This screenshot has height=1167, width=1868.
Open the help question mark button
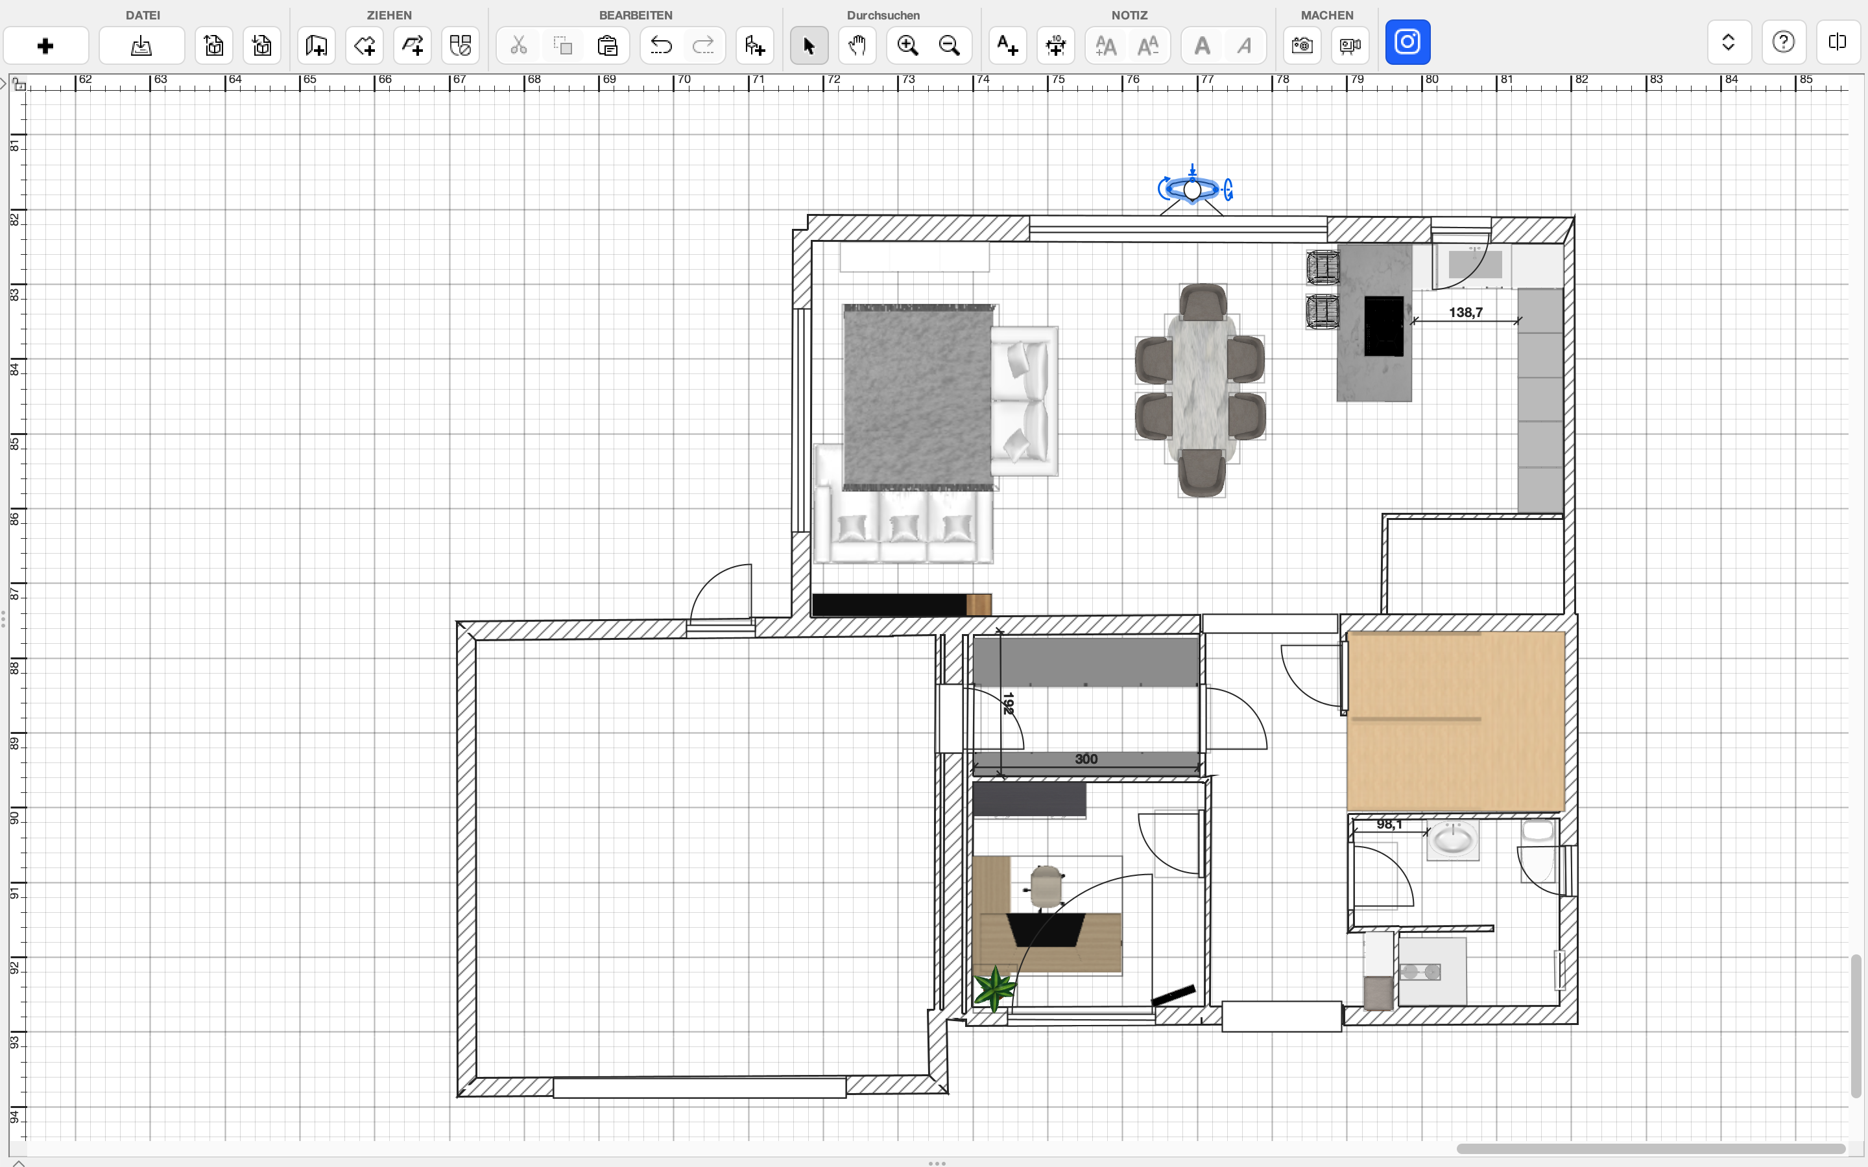[x=1783, y=41]
